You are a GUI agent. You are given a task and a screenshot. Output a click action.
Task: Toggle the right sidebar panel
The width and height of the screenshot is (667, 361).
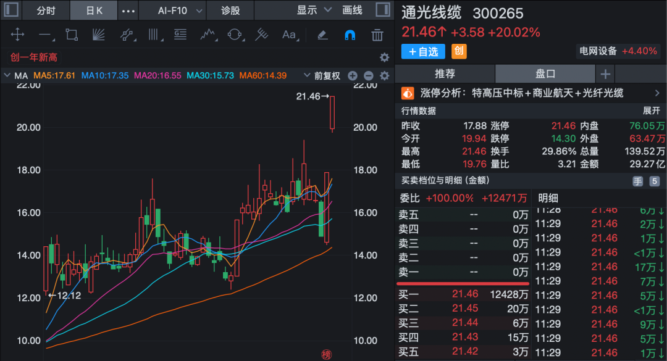(x=382, y=10)
